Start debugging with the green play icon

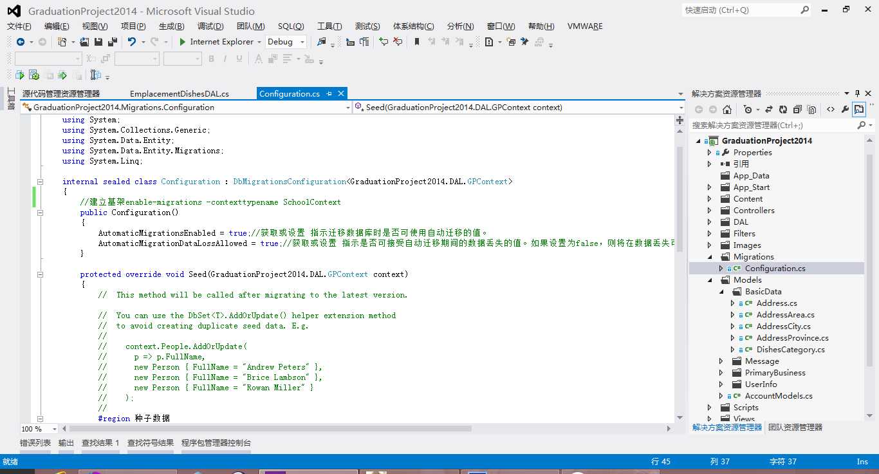tap(183, 42)
